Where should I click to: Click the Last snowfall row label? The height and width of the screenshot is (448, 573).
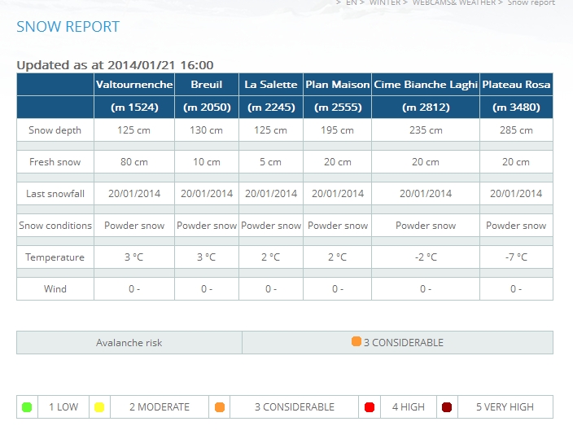pyautogui.click(x=55, y=194)
